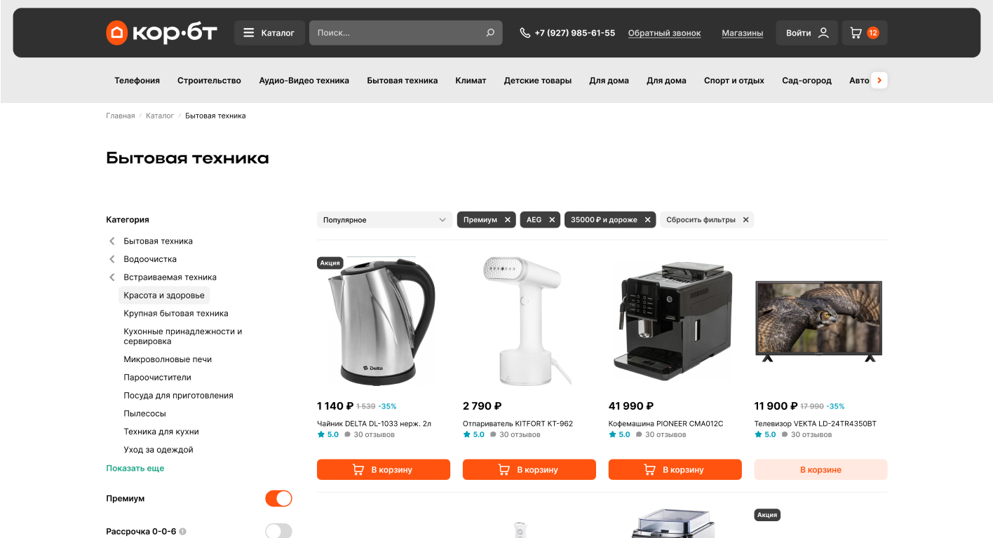Open the Популярное sort dropdown
Viewport: 993px width, 538px height.
pos(384,220)
